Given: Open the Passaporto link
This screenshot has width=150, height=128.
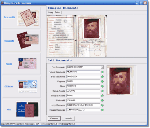Looking at the screenshot, I should tap(9, 41).
